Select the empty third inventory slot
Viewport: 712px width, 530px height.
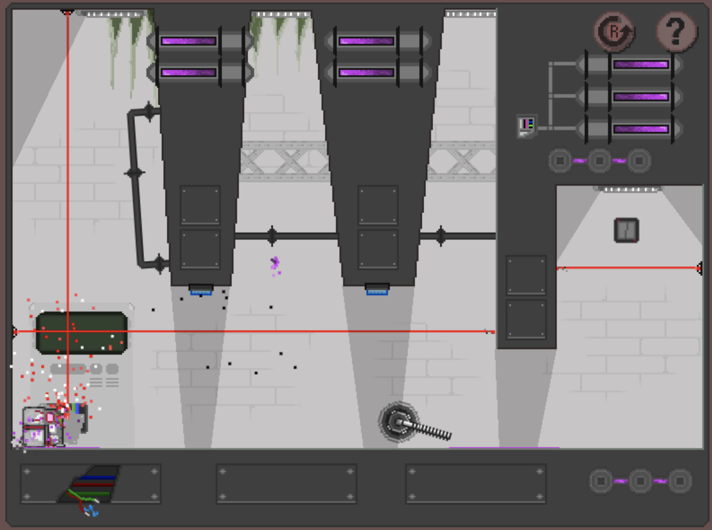[476, 484]
